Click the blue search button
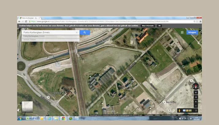This screenshot has height=125, width=219. [x=85, y=32]
